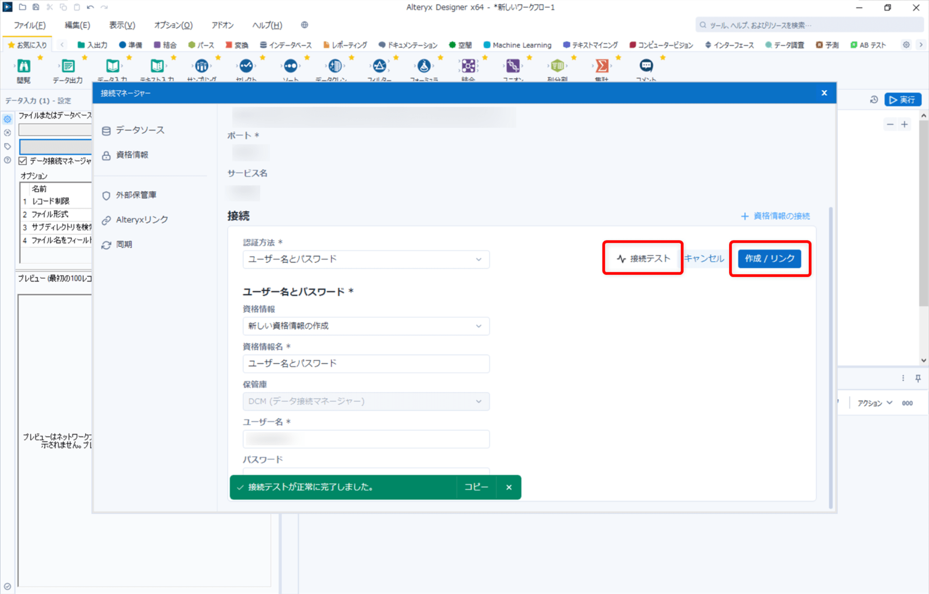
Task: Click キャンセル link
Action: [704, 258]
